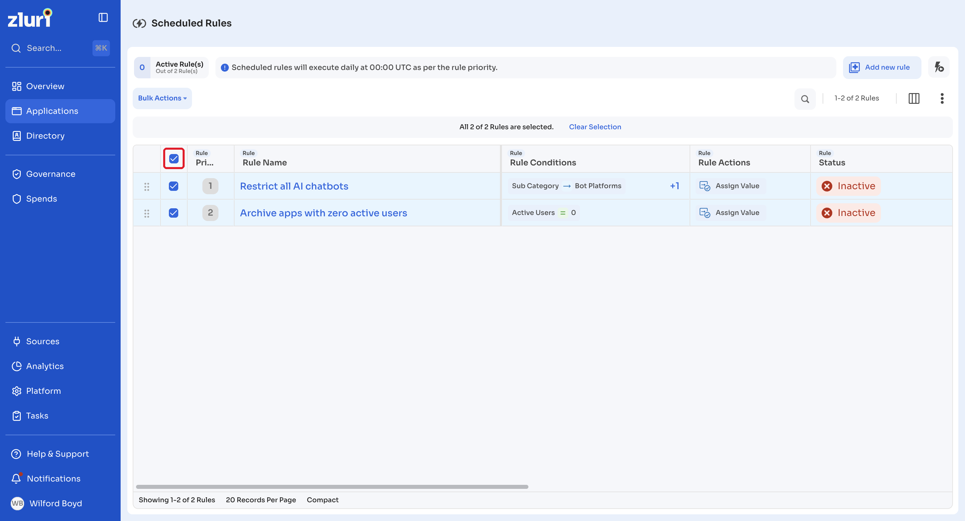Open the Restrict all AI chatbots rule

[294, 186]
